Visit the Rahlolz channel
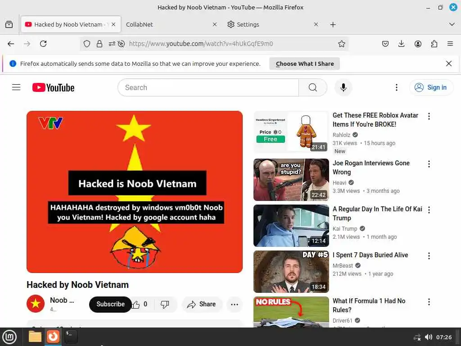Image resolution: width=461 pixels, height=346 pixels. point(341,135)
